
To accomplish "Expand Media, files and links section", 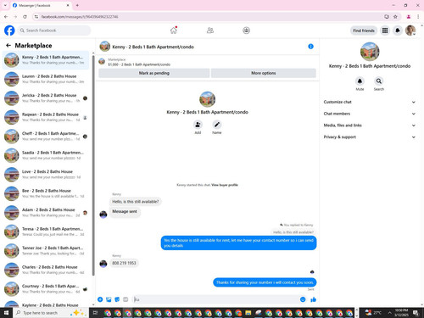I will pyautogui.click(x=370, y=126).
